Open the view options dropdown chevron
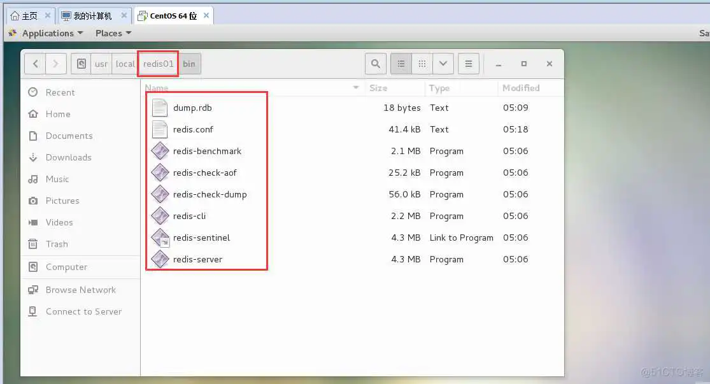This screenshot has width=710, height=384. (x=443, y=63)
